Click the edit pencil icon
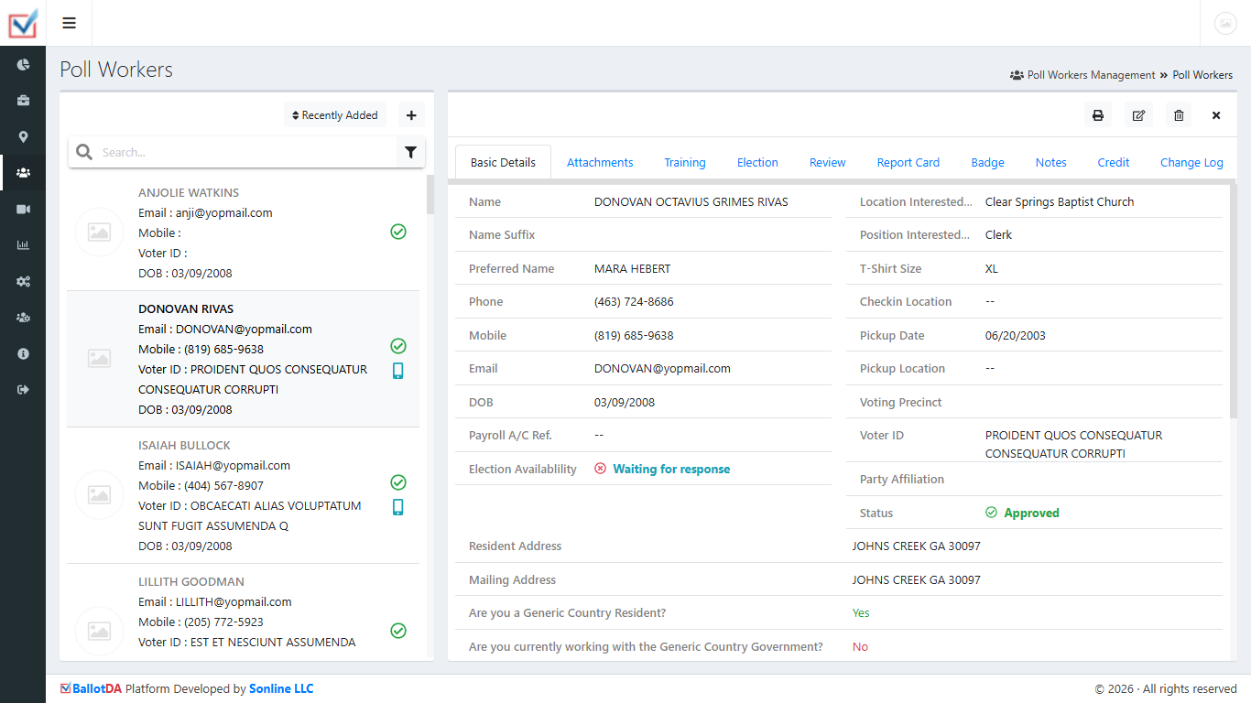This screenshot has width=1251, height=703. [1138, 115]
